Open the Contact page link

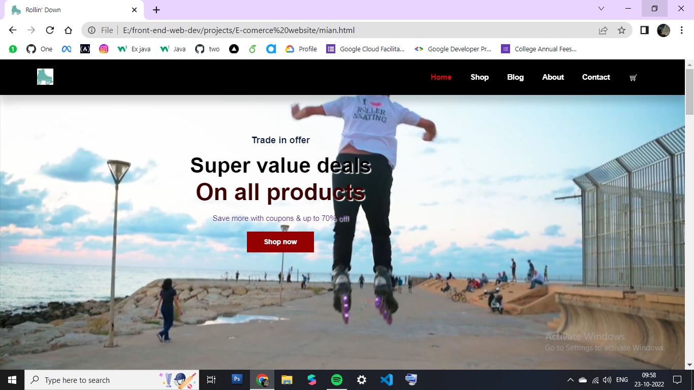pyautogui.click(x=595, y=77)
